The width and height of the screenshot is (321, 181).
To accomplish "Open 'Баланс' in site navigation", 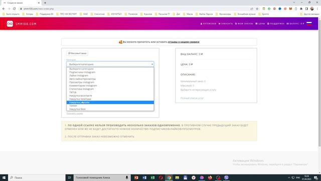I will [295, 24].
